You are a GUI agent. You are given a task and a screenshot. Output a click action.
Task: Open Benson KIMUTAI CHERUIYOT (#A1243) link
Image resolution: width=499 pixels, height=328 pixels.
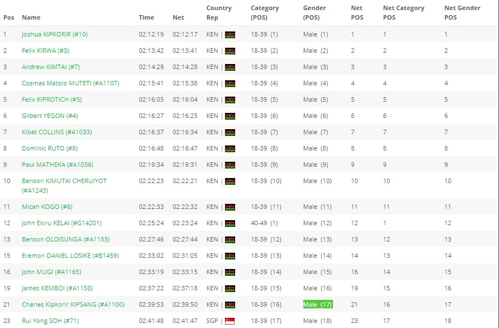coord(64,185)
